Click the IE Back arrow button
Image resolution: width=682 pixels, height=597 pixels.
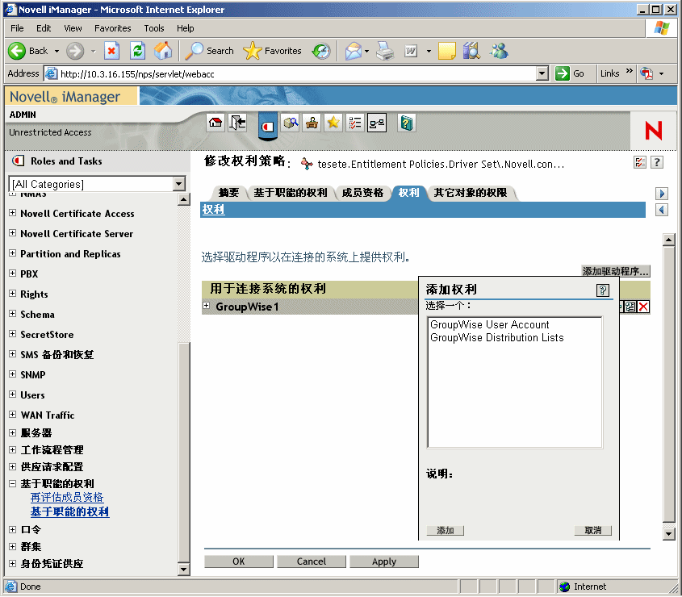click(17, 51)
